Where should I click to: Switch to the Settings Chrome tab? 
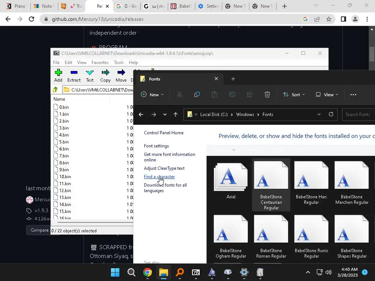point(208,6)
